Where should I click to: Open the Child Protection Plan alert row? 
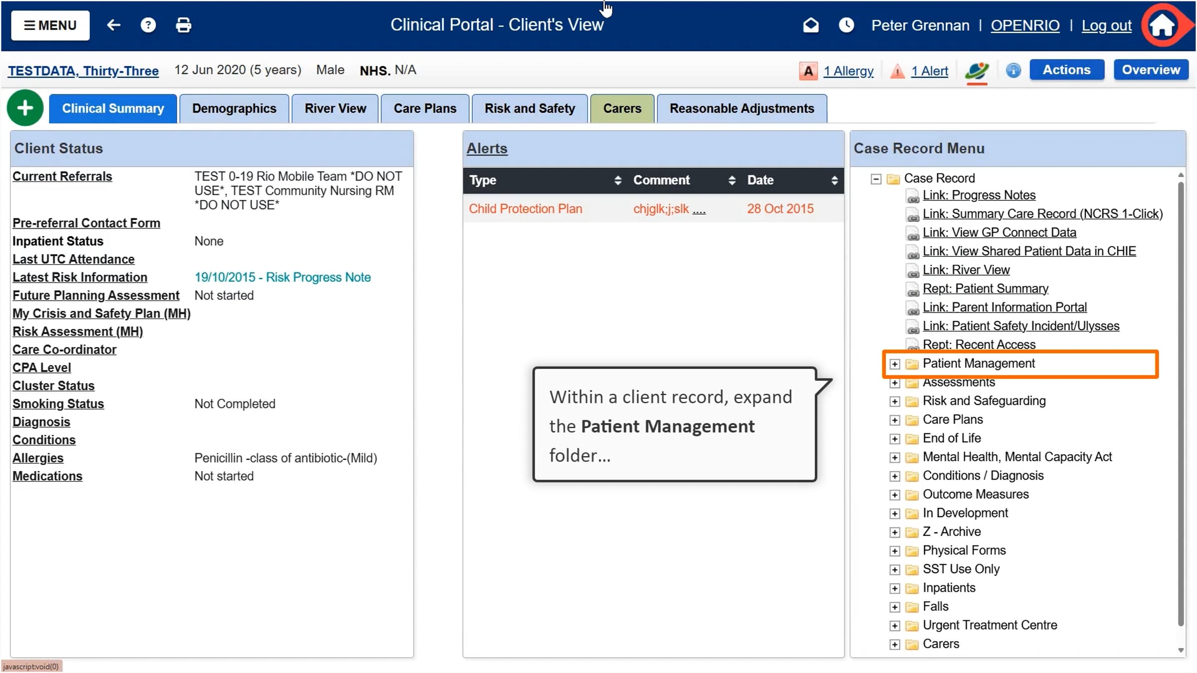(x=653, y=209)
